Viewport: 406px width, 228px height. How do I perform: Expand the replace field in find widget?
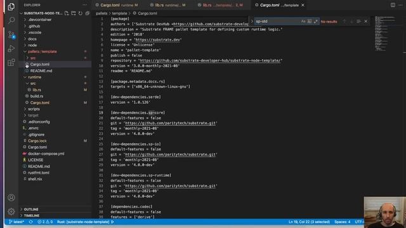click(x=252, y=22)
